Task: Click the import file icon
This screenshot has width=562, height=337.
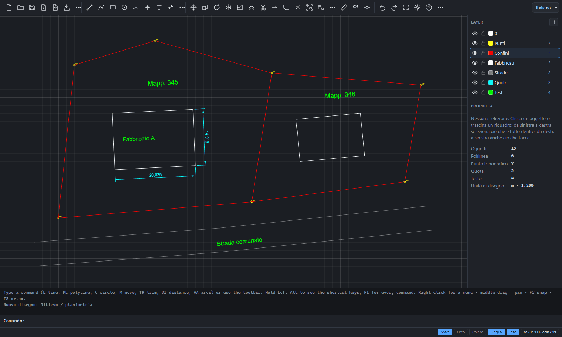Action: 44,7
